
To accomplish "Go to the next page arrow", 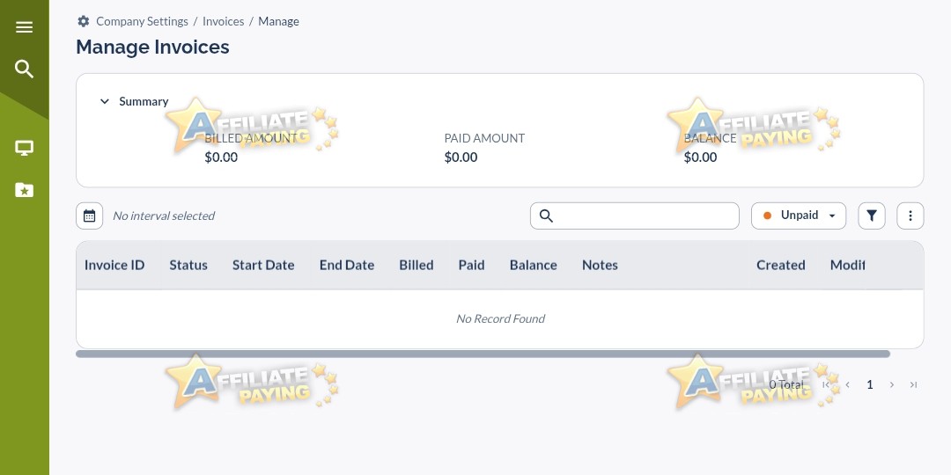I will click(891, 384).
